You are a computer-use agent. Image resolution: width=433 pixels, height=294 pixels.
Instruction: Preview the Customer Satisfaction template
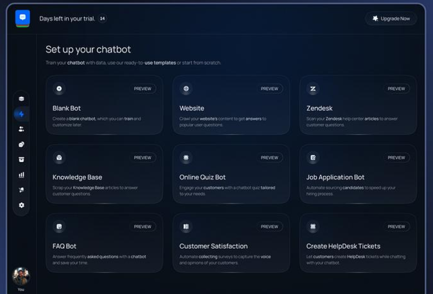tap(270, 227)
